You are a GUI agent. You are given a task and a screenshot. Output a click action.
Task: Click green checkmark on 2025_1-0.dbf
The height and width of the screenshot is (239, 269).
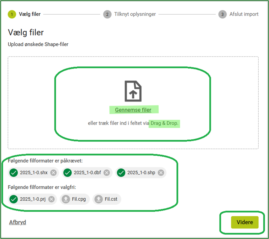(68, 173)
